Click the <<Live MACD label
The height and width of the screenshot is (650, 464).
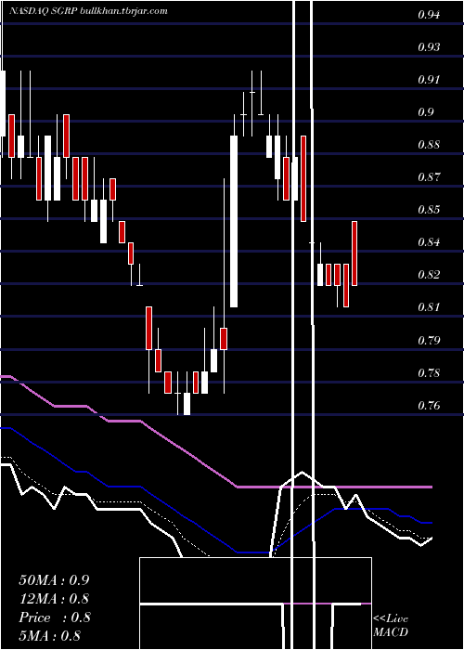pos(391,625)
